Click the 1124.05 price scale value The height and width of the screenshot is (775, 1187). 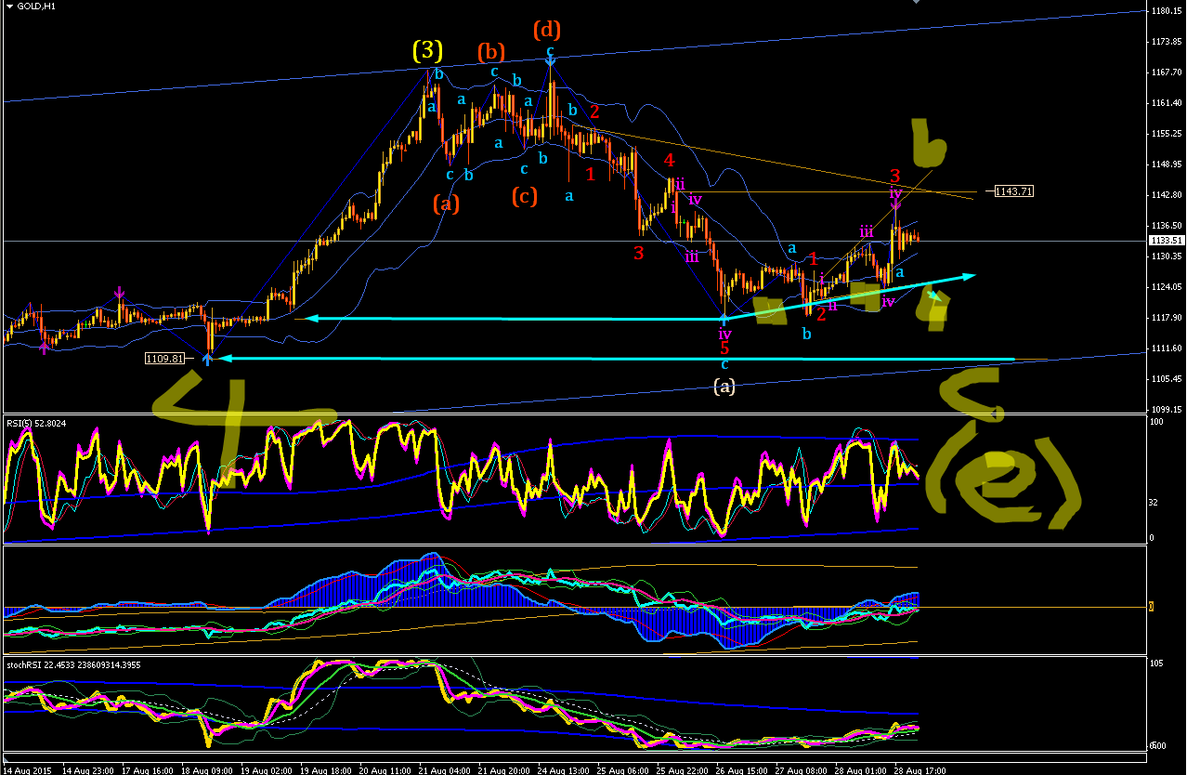tap(1165, 286)
